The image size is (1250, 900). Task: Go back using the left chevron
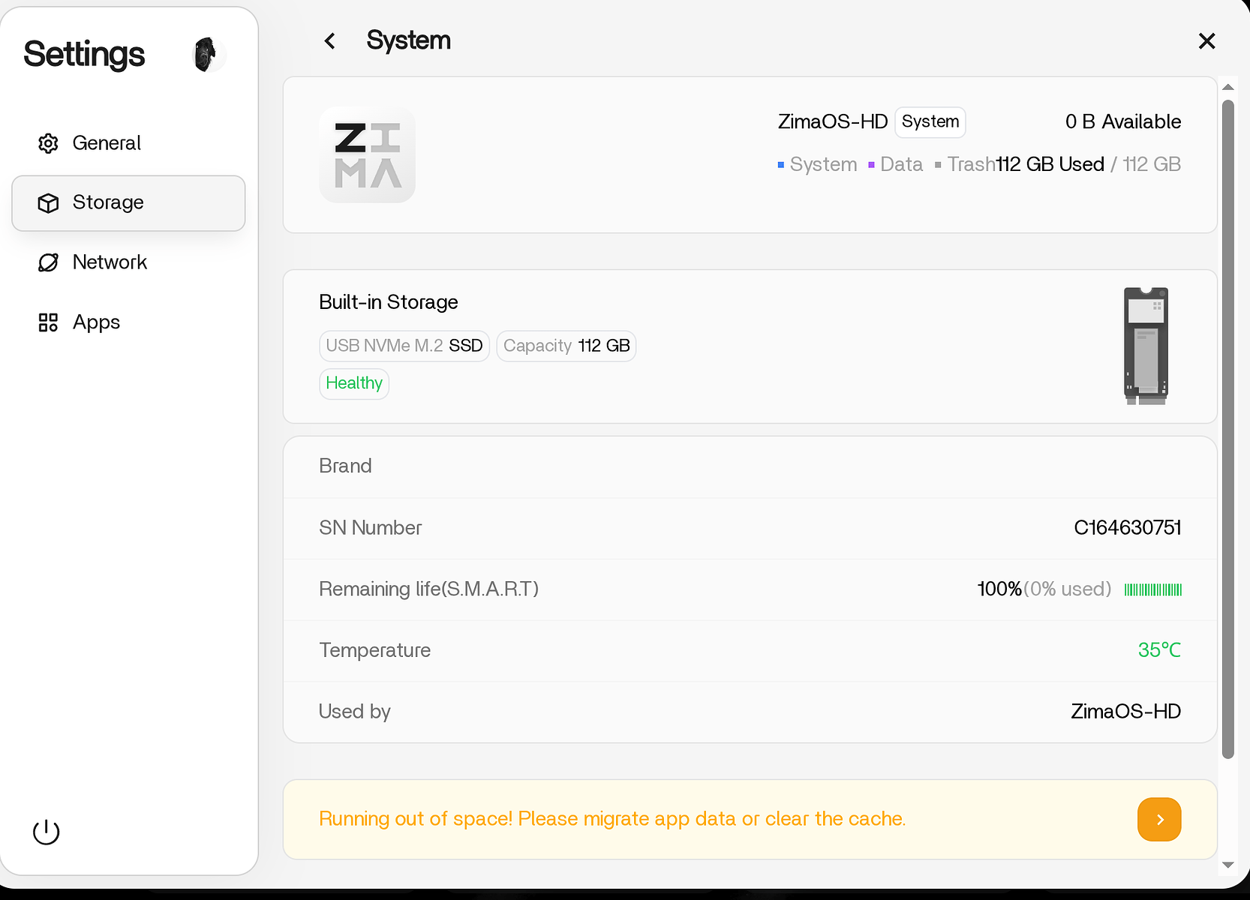(330, 40)
